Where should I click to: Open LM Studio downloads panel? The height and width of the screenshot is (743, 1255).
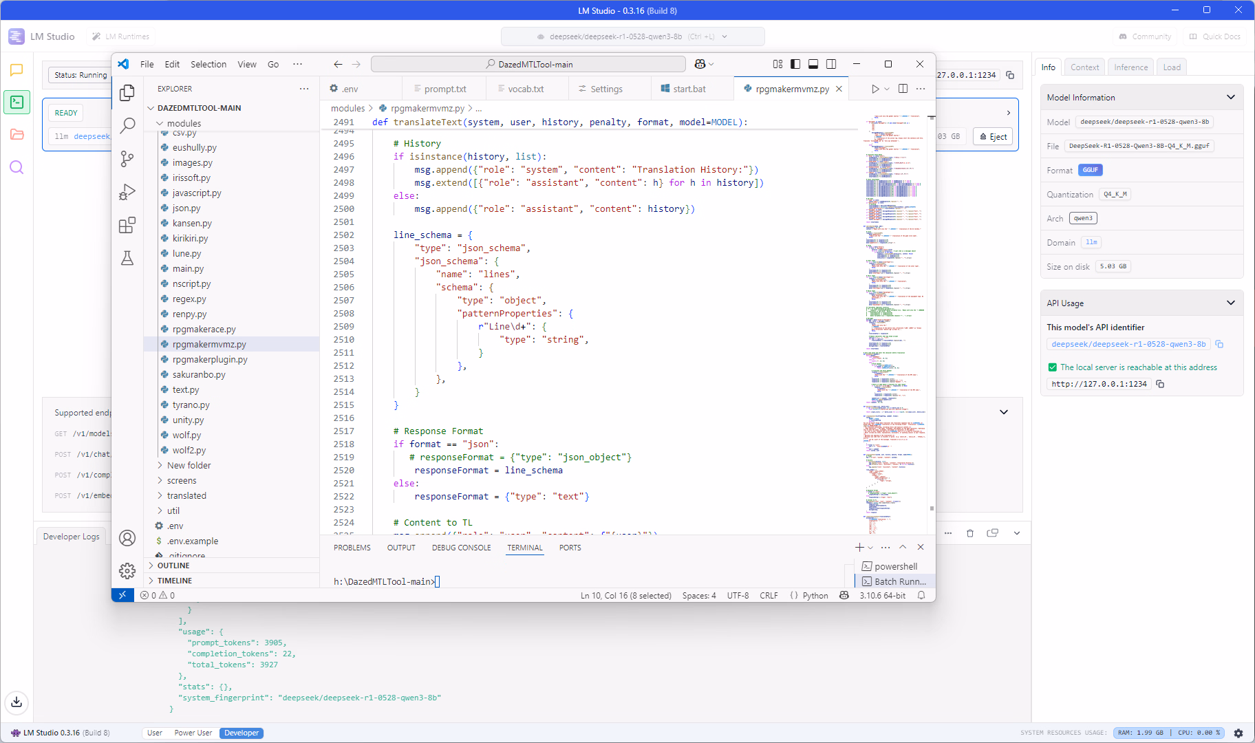tap(17, 702)
